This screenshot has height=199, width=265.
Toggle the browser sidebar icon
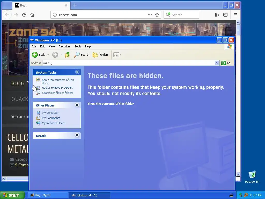click(225, 15)
